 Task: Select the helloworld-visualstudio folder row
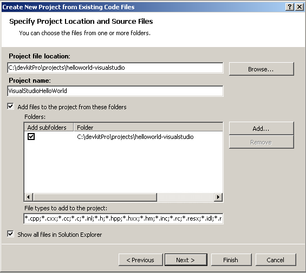tap(123, 137)
